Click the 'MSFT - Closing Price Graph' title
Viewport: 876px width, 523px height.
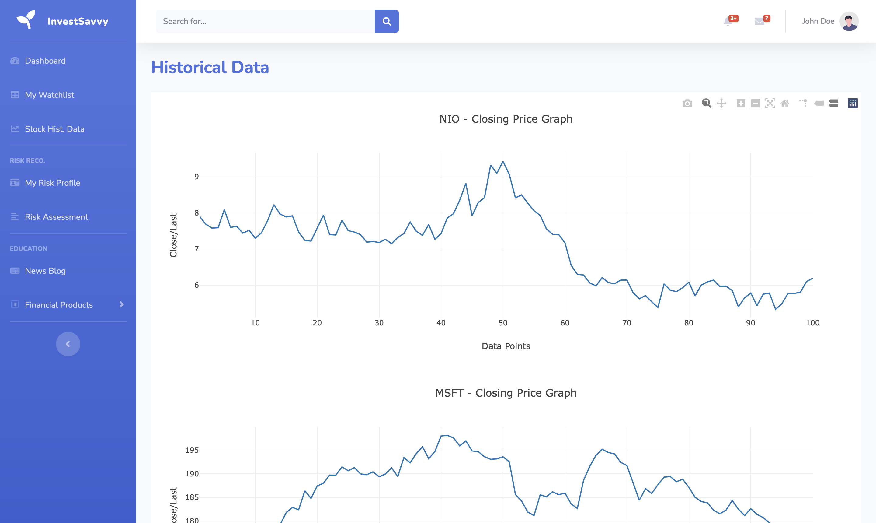click(506, 393)
